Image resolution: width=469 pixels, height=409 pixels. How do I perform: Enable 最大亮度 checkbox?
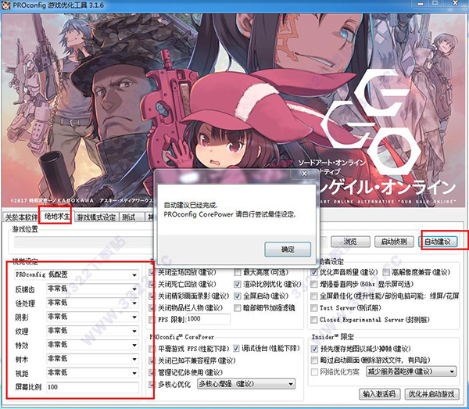238,273
